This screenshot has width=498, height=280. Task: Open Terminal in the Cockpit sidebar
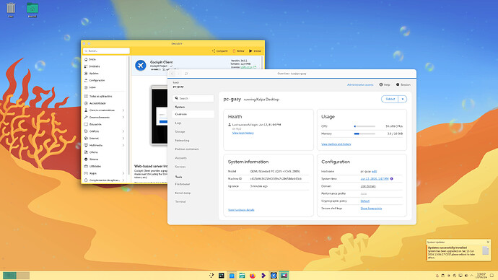(180, 201)
